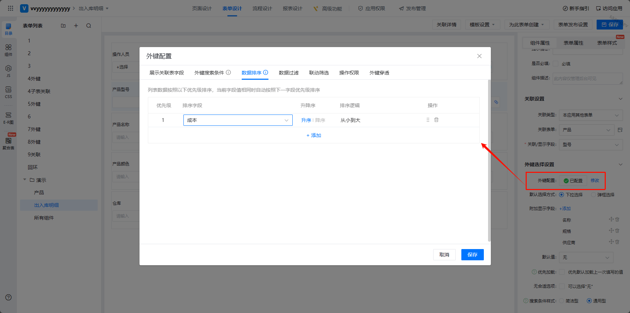Switch to the 外键穿透 tab
The image size is (630, 313).
tap(379, 73)
